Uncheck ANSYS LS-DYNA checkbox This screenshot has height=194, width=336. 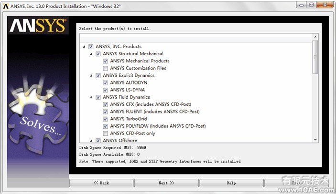(x=106, y=90)
